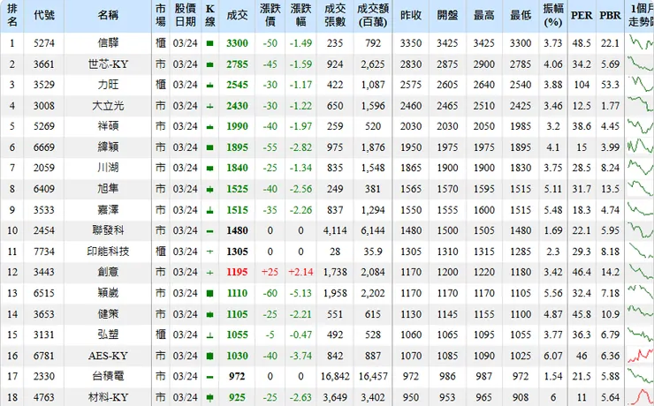Click the 6,144 turnover cell for 聯發科
Viewport: 654px width, 406px height.
[373, 230]
